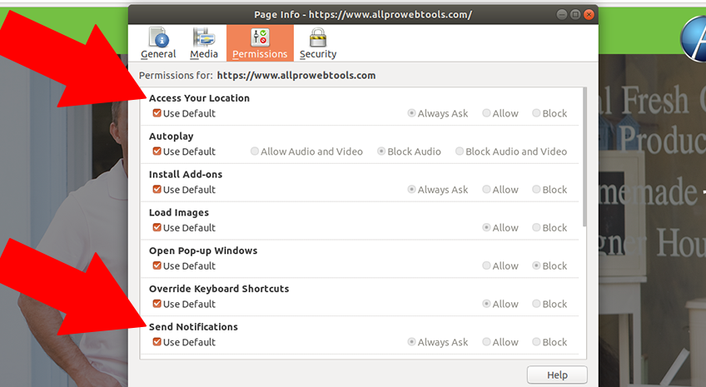
Task: Select Allow for Access Your Location
Action: (486, 113)
